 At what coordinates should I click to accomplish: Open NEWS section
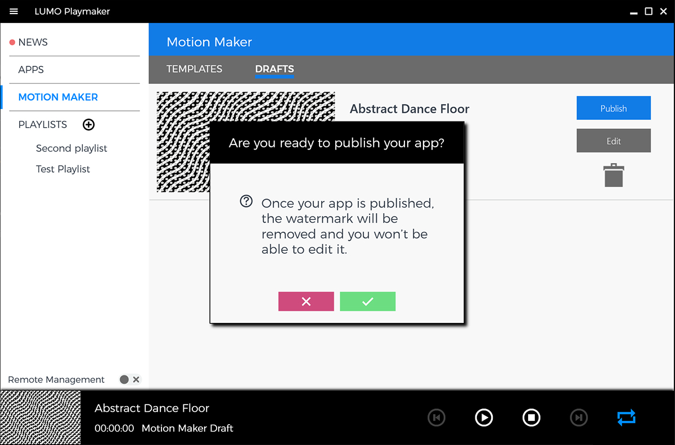tap(33, 42)
